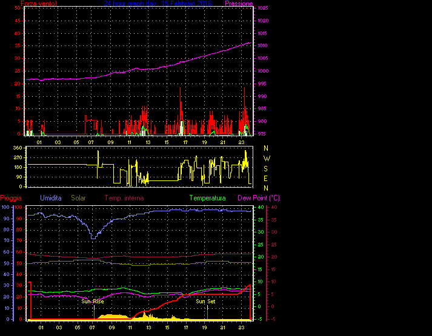Click the yellow 'S' compass letter
The image size is (432, 336).
click(x=266, y=169)
